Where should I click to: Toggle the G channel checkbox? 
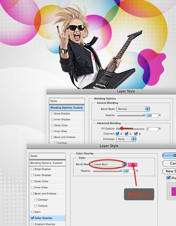tap(127, 134)
